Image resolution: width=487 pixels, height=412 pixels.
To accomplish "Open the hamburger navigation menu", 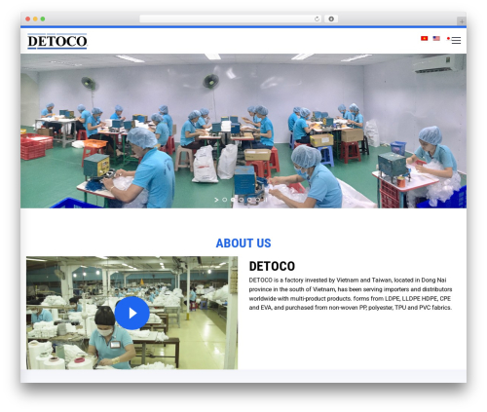I will pos(456,40).
